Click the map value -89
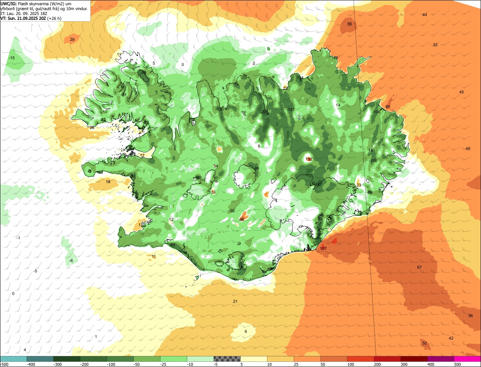Viewport: 481px width, 367px height. coord(369,192)
